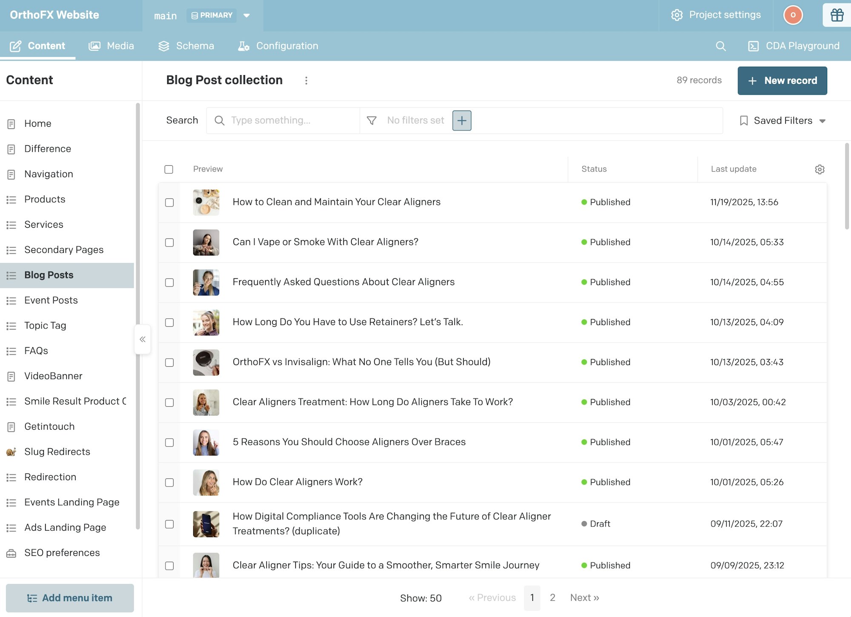Click the gift box icon
Screen dimensions: 851x617
[x=837, y=15]
